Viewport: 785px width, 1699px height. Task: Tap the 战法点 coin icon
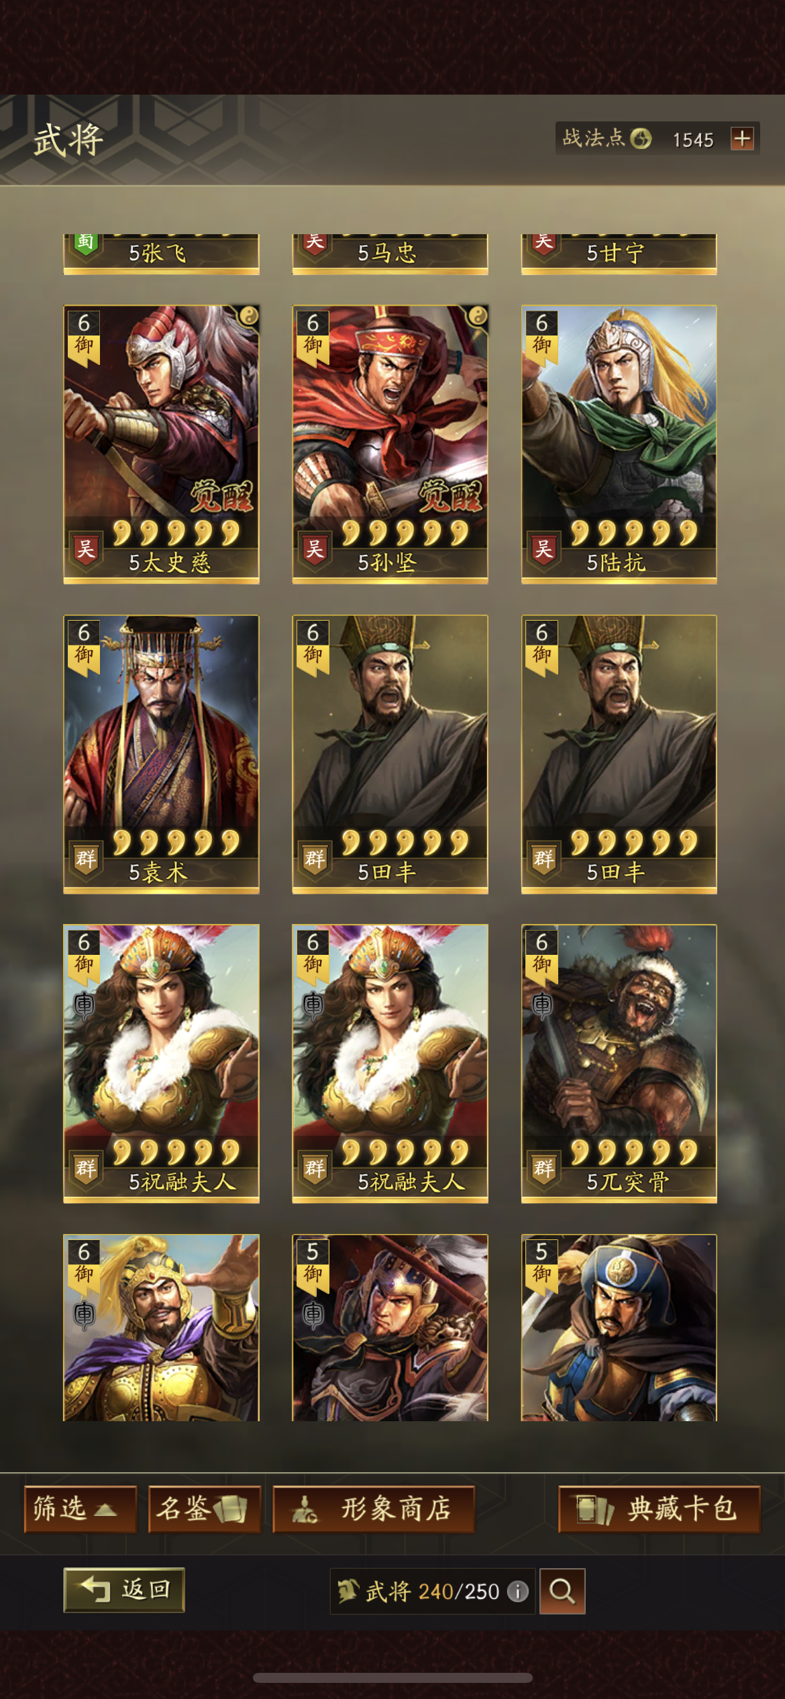641,138
